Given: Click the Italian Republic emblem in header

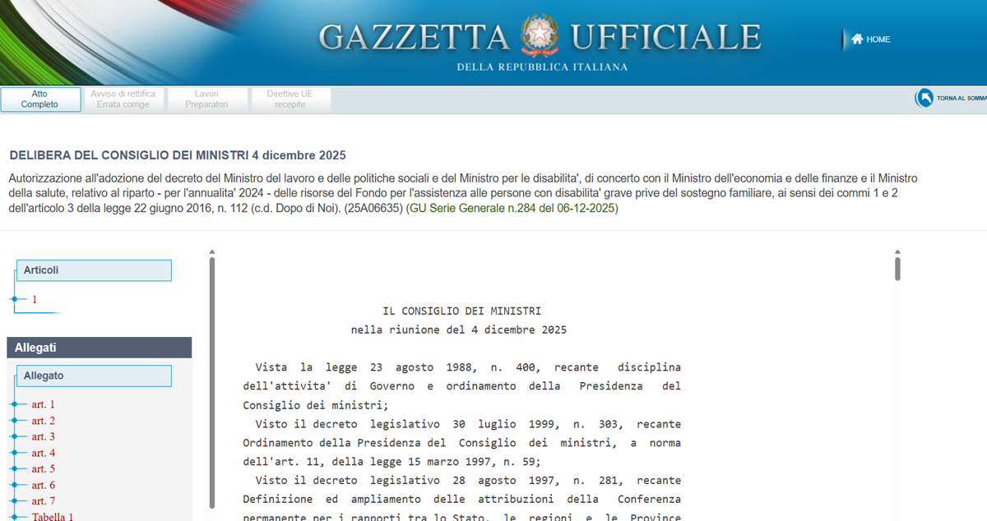Looking at the screenshot, I should (540, 36).
